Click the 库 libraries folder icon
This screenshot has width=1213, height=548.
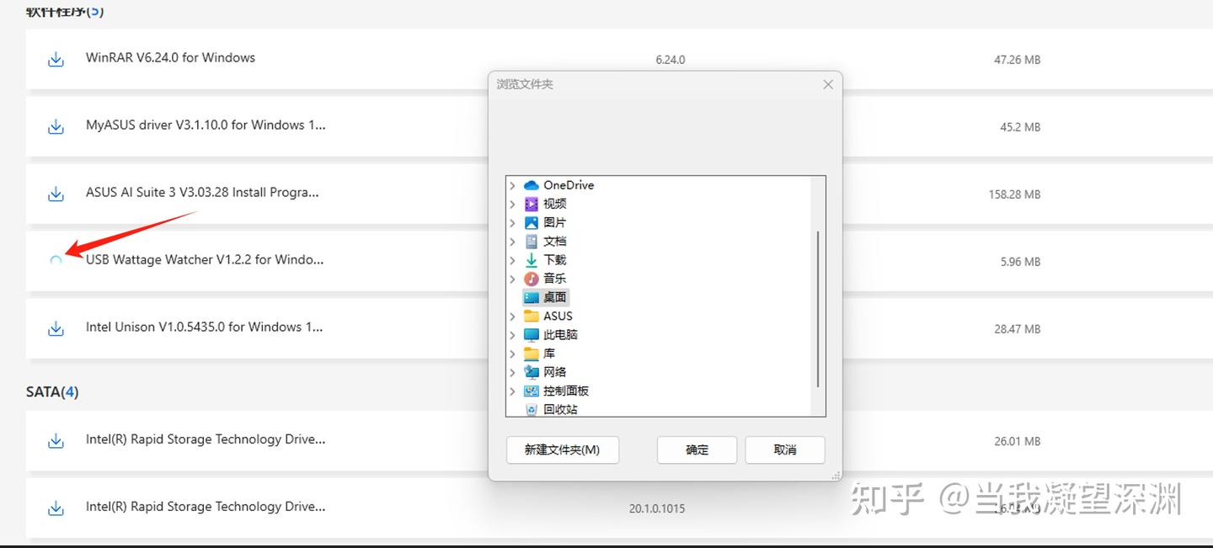point(531,354)
